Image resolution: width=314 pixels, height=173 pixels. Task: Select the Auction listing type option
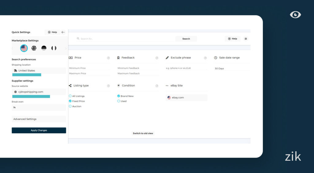(x=70, y=106)
